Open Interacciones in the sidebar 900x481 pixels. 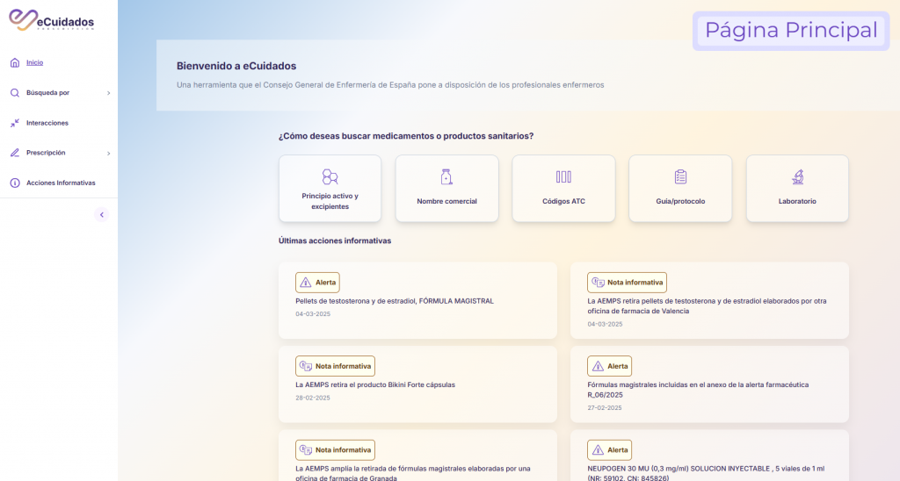point(47,123)
